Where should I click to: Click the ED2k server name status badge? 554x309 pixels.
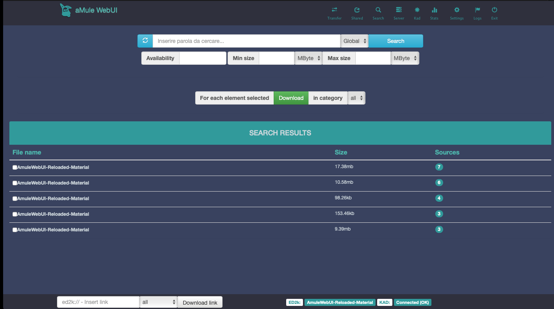pos(340,302)
